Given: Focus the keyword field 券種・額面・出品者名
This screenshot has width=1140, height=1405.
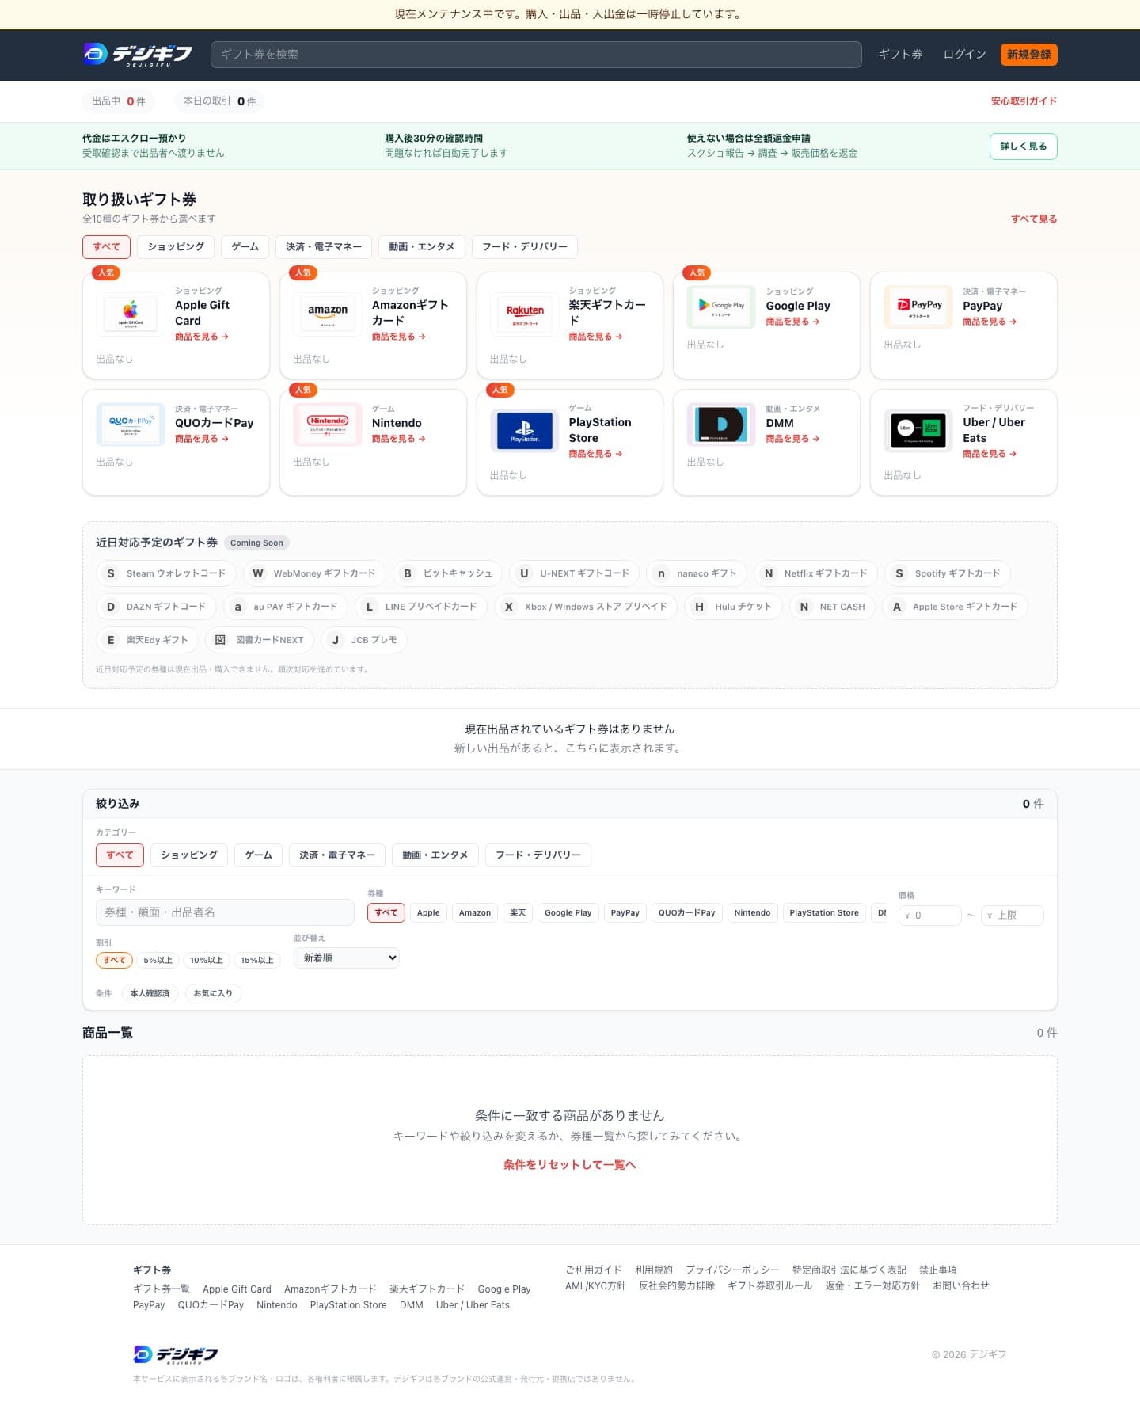Looking at the screenshot, I should (225, 912).
